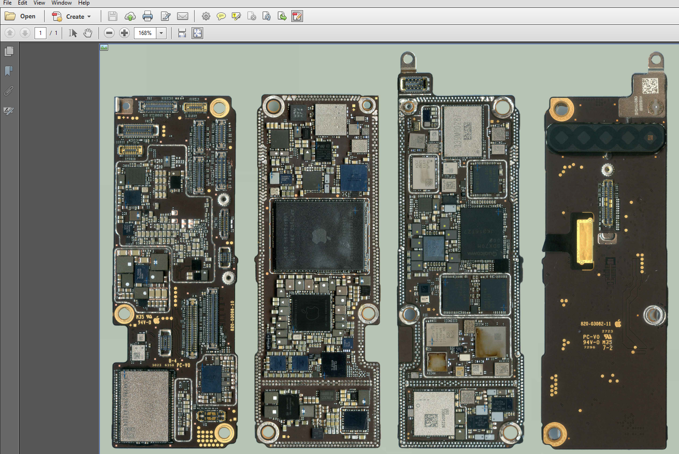The height and width of the screenshot is (454, 679).
Task: Pick the highlight text tool
Action: tap(236, 17)
